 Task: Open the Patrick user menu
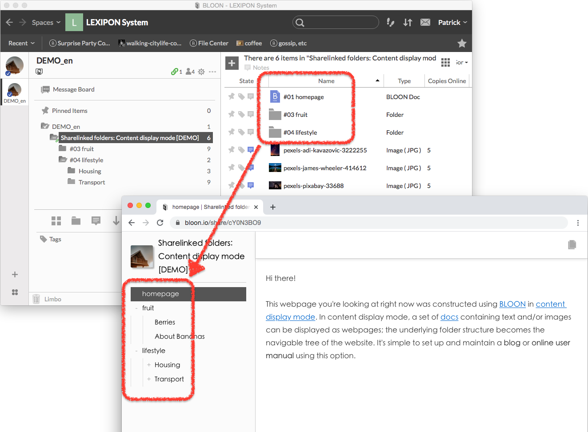point(452,22)
